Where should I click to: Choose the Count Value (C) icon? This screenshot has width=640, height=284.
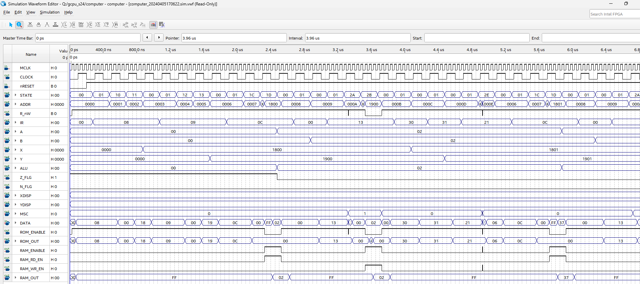pos(89,25)
